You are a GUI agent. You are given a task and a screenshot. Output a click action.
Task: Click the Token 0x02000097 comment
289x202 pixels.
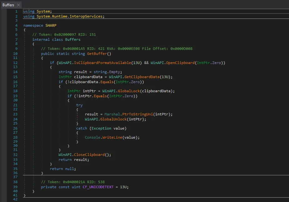[64, 35]
